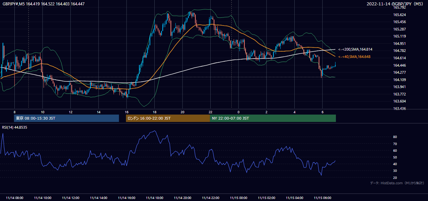
Task: Click price level 165.624 on the axis
Action: [400, 15]
